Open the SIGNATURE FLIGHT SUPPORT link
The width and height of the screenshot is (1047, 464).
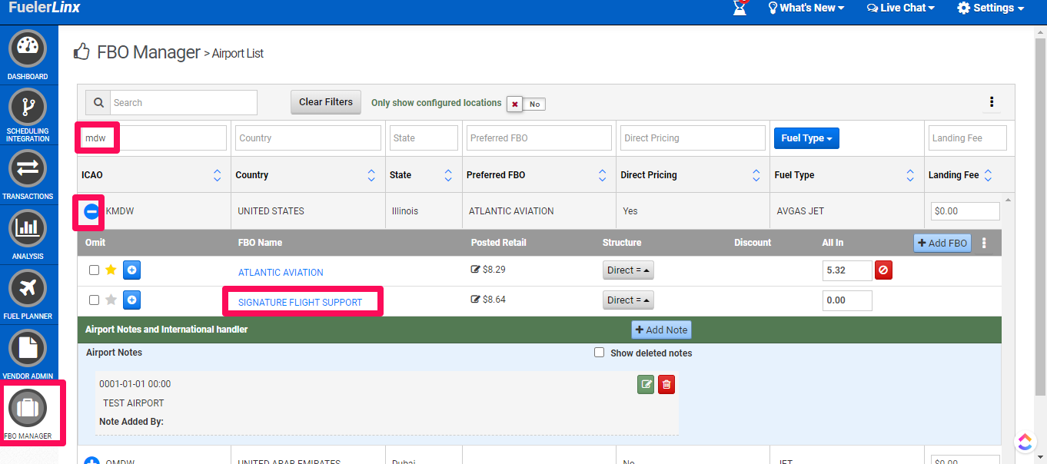300,303
